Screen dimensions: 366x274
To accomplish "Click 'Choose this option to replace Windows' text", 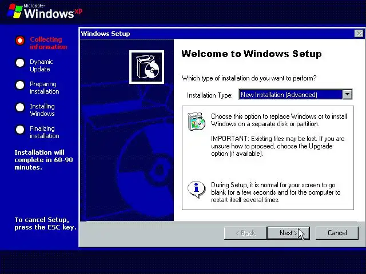I will click(279, 120).
